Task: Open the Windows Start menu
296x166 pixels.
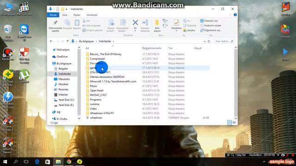Action: tap(5, 162)
